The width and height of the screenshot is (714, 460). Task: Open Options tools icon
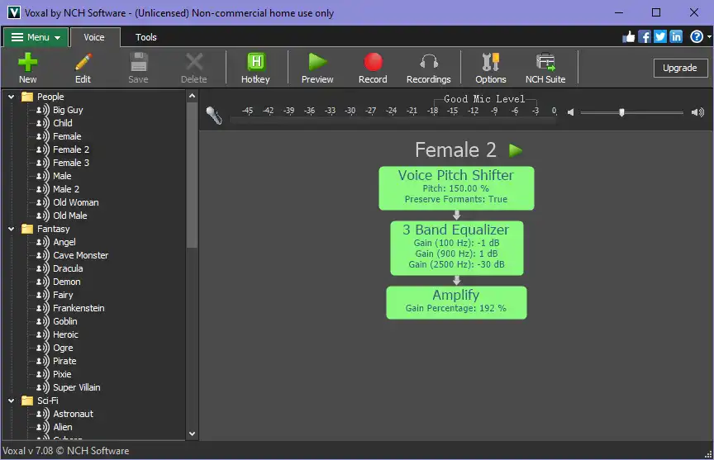tap(490, 62)
